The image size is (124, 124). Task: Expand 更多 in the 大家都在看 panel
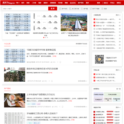(x=118, y=15)
